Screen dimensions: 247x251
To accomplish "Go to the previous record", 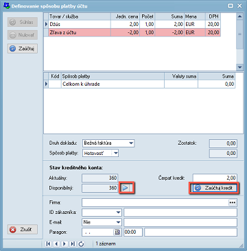I will [x=56, y=244].
